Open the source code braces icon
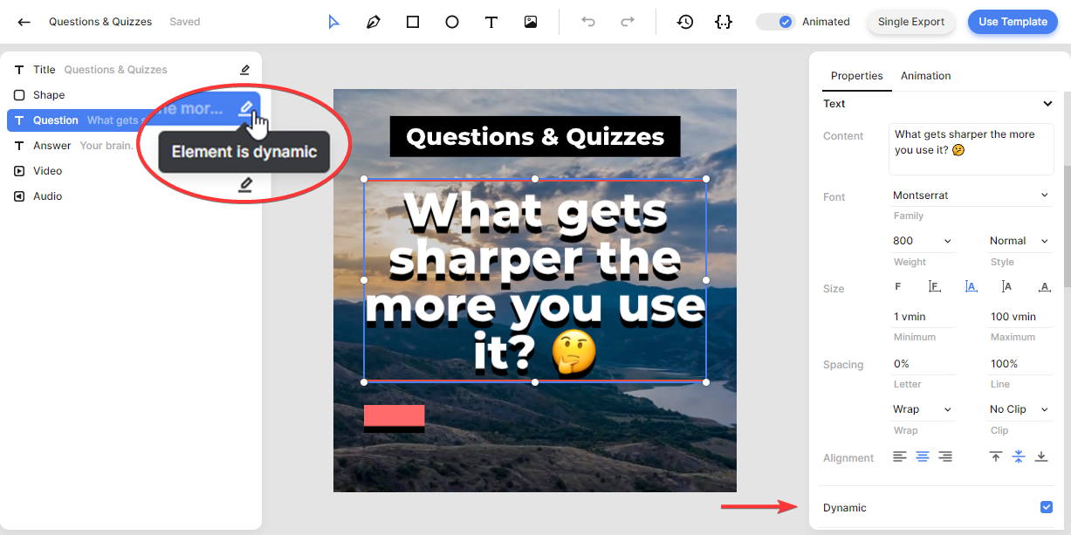Viewport: 1071px width, 535px height. coord(723,22)
